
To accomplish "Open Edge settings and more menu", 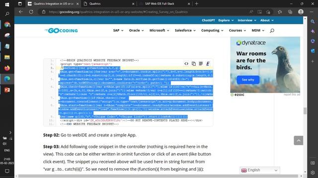I will [312, 12].
